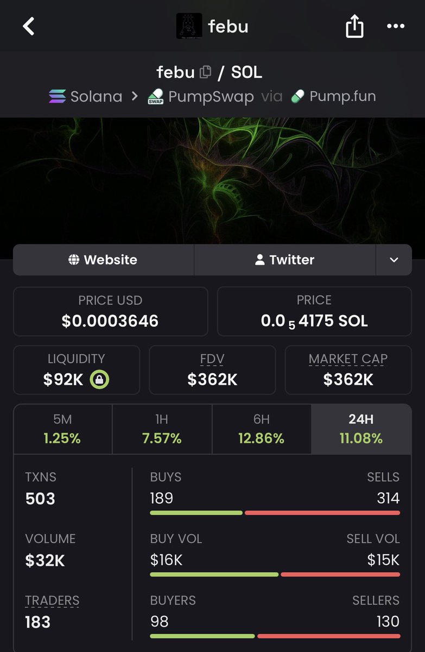Viewport: 425px width, 652px height.
Task: Open the Website link button
Action: click(x=103, y=260)
